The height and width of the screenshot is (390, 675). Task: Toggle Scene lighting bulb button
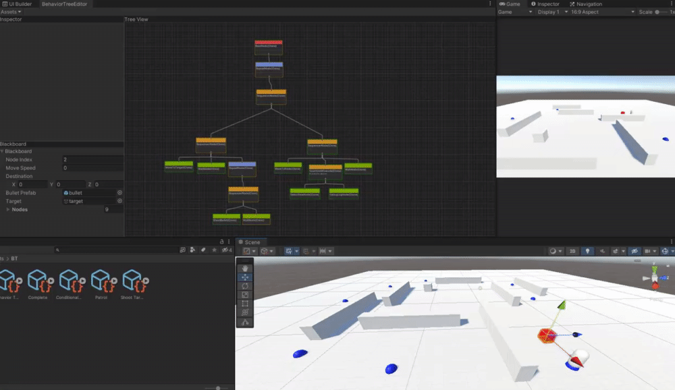(x=587, y=251)
